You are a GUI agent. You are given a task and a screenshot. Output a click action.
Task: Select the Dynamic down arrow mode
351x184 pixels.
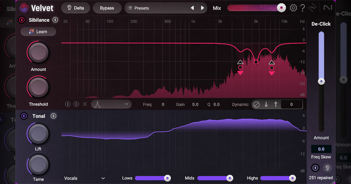point(266,104)
